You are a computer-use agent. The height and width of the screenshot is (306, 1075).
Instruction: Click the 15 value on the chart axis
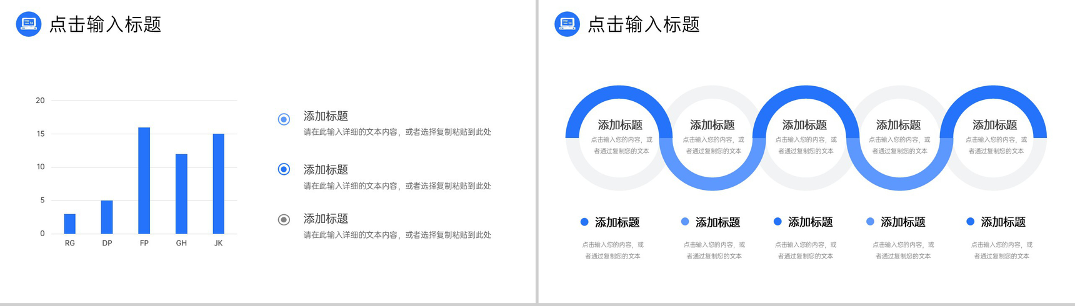pyautogui.click(x=40, y=134)
